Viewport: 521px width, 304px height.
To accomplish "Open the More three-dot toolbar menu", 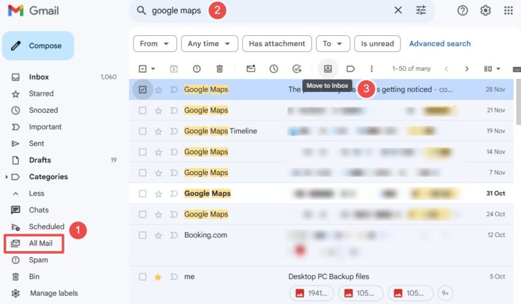I will 371,69.
